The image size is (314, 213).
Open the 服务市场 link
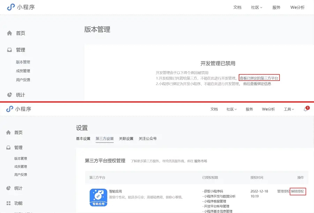(x=201, y=161)
